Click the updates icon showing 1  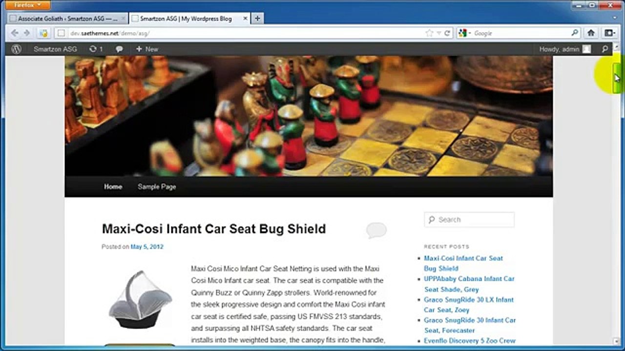(96, 49)
